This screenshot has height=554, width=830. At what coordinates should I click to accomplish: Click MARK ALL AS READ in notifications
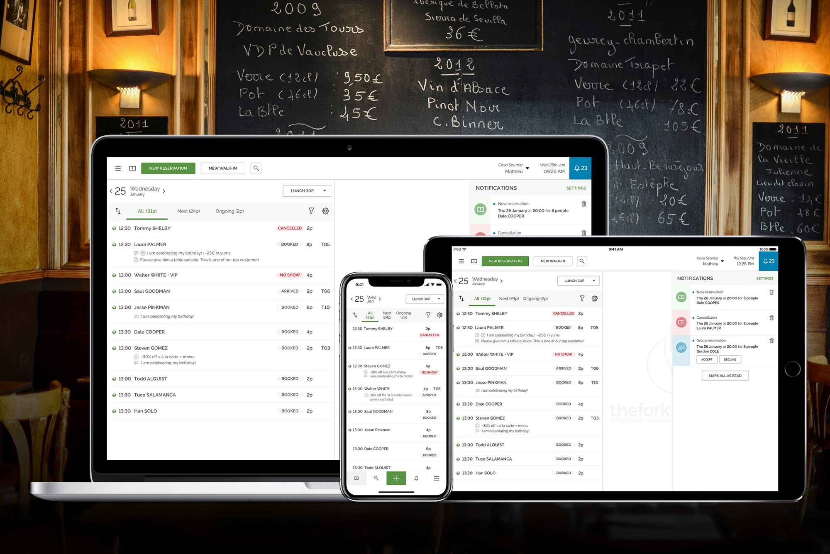(x=724, y=375)
